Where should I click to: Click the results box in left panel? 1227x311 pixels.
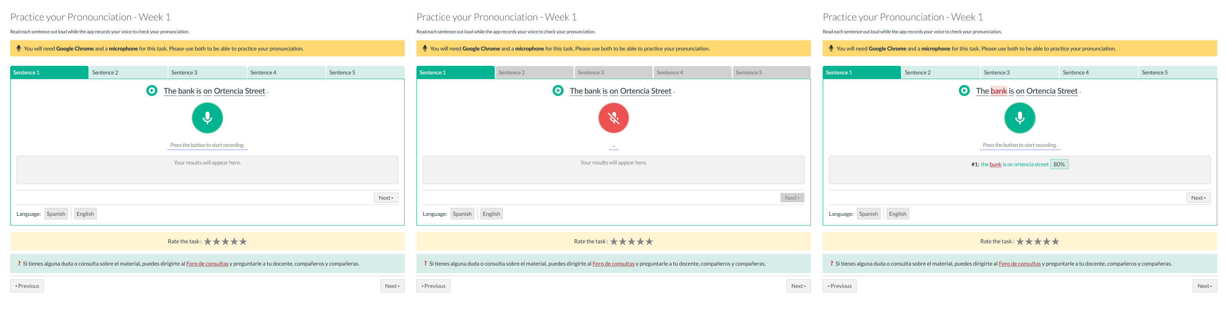tap(207, 170)
